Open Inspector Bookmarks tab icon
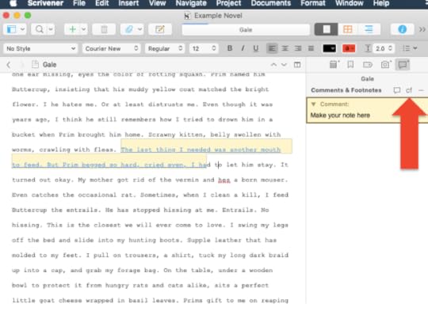This screenshot has width=428, height=311. (x=350, y=65)
